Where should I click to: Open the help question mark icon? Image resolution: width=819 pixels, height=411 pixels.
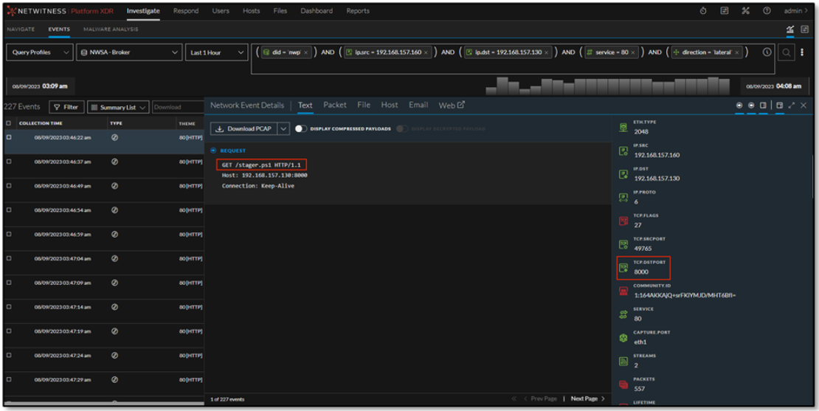pos(767,11)
